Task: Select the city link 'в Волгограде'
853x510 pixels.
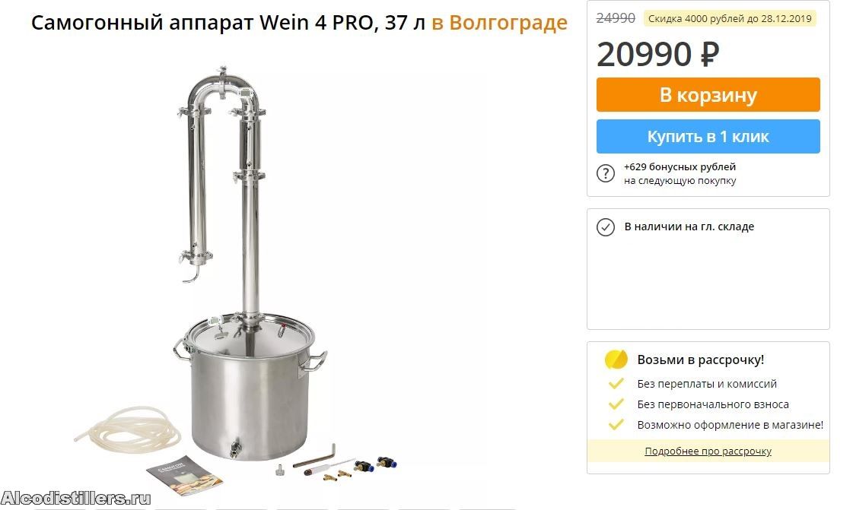Action: pyautogui.click(x=499, y=23)
